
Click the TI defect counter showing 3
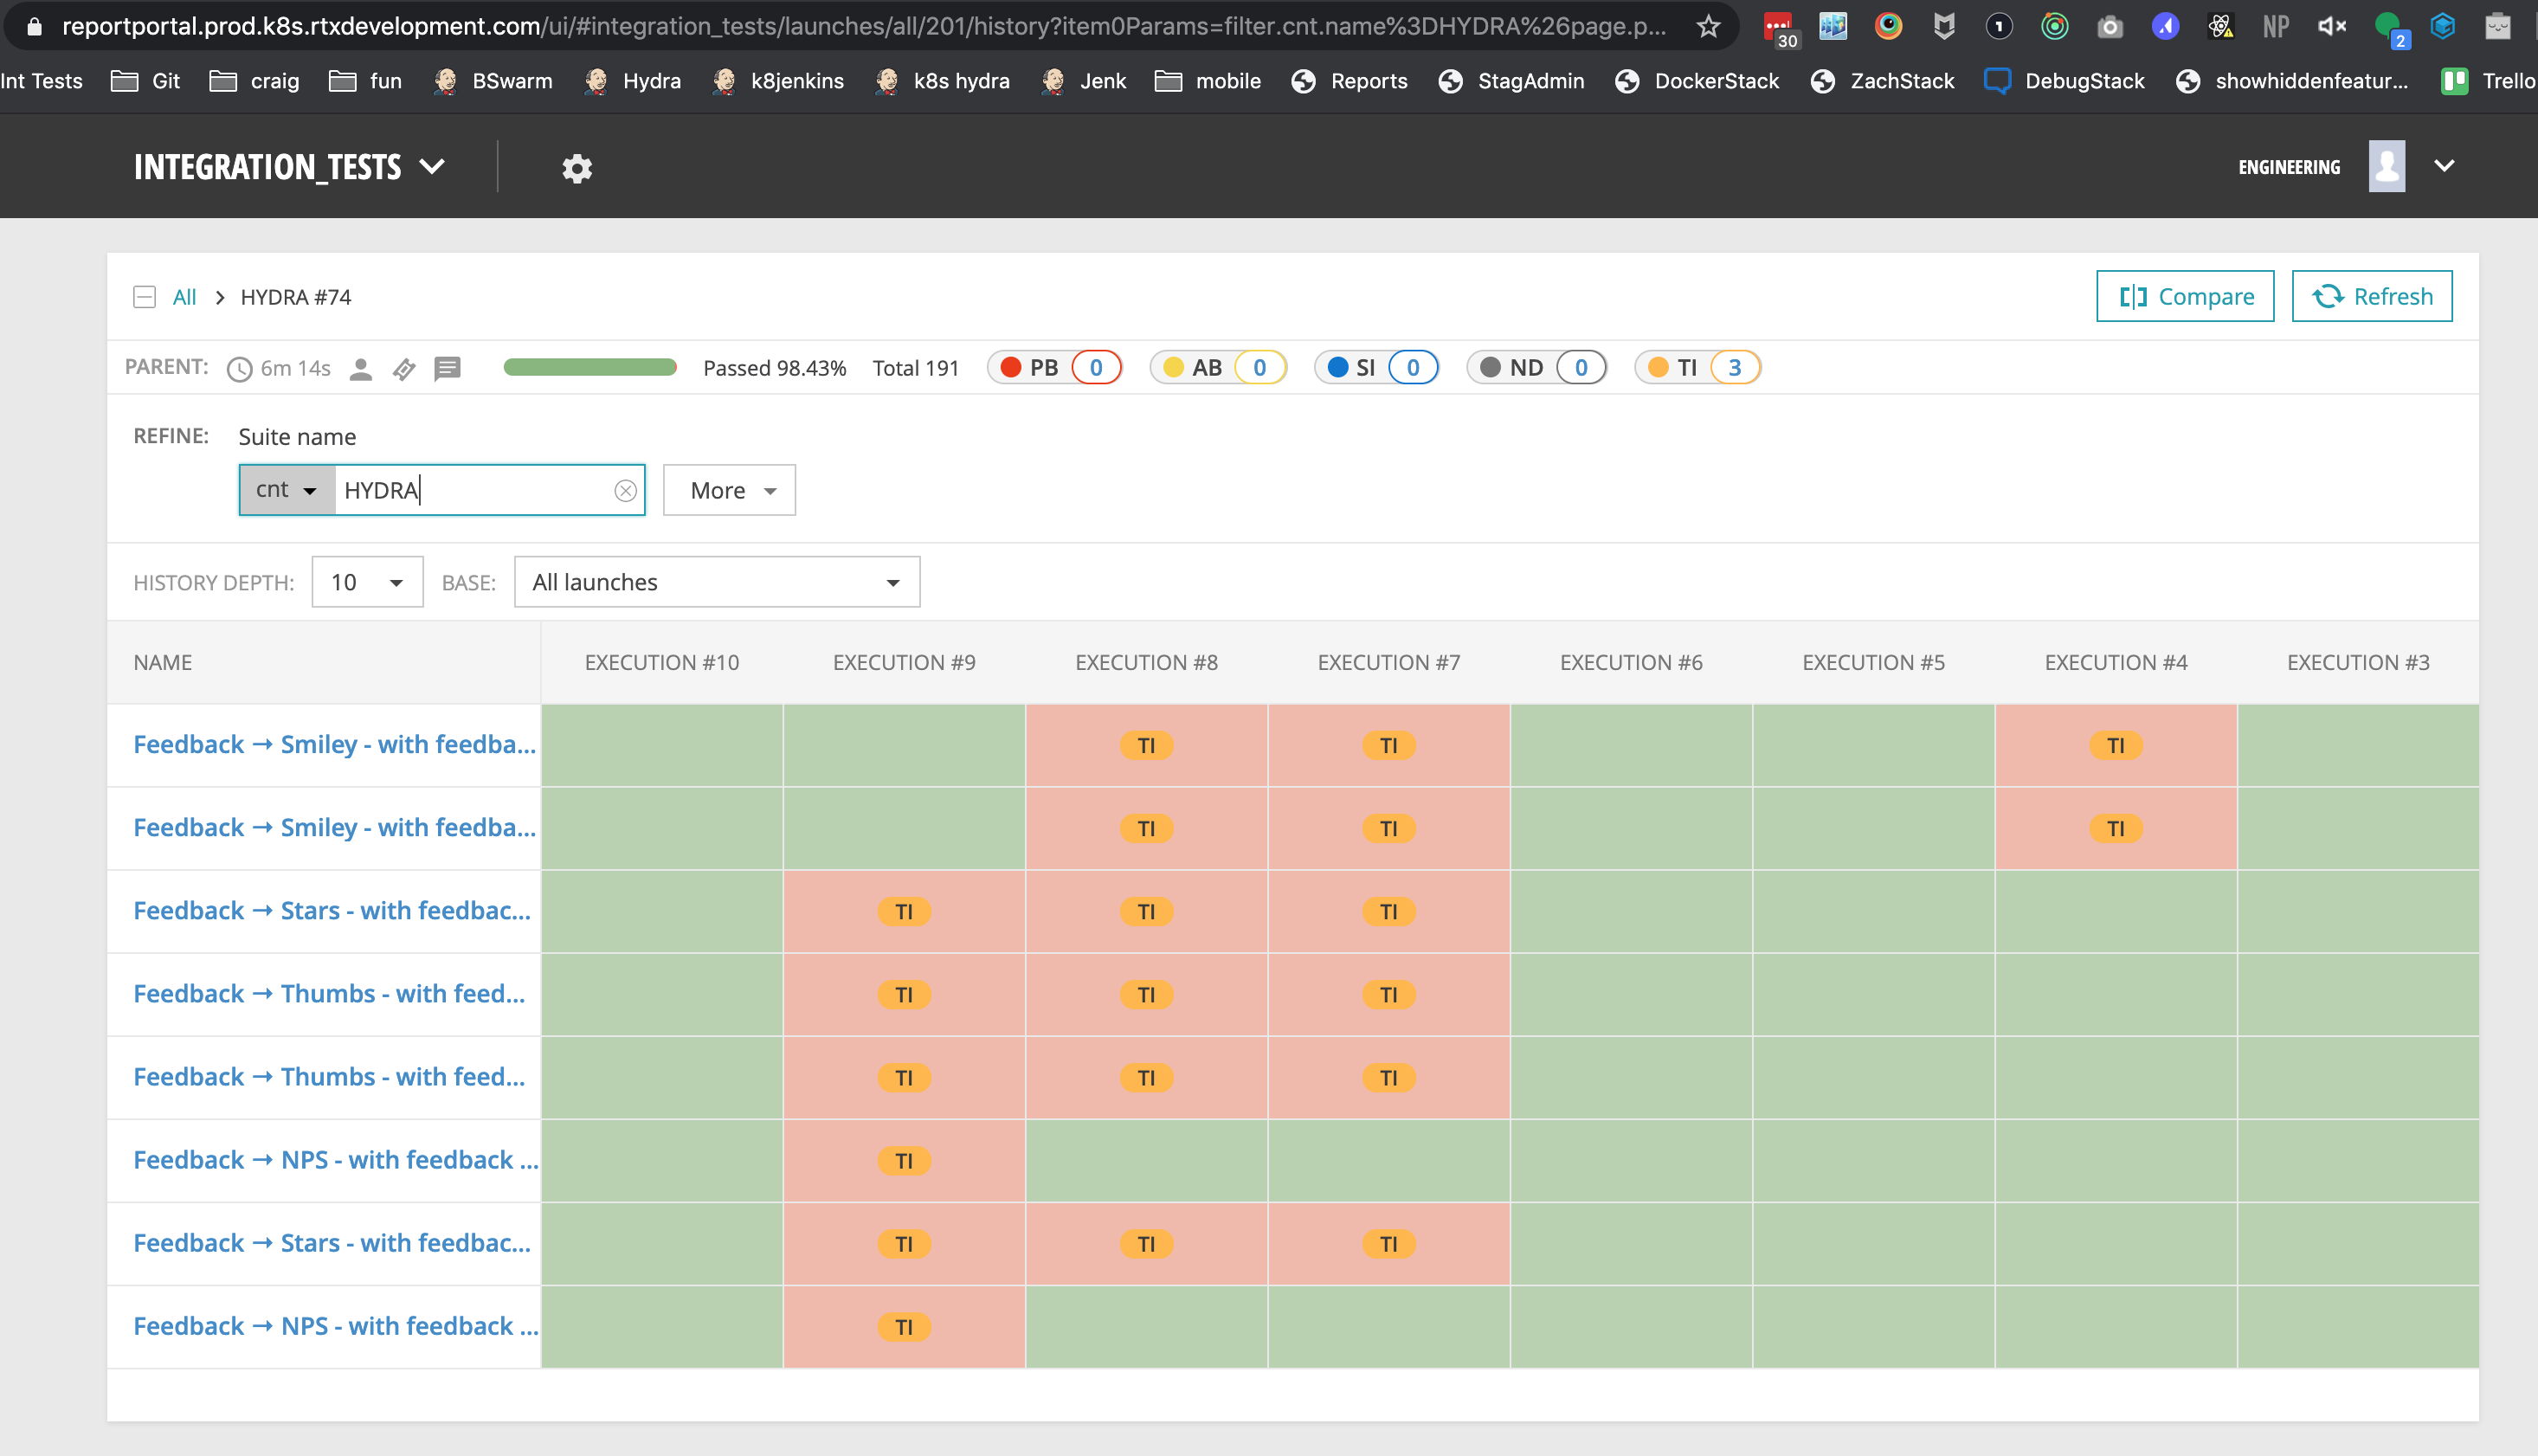[x=1733, y=368]
